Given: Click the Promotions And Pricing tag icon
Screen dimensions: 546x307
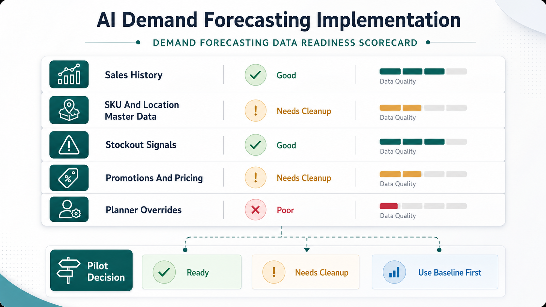Looking at the screenshot, I should pos(69,178).
